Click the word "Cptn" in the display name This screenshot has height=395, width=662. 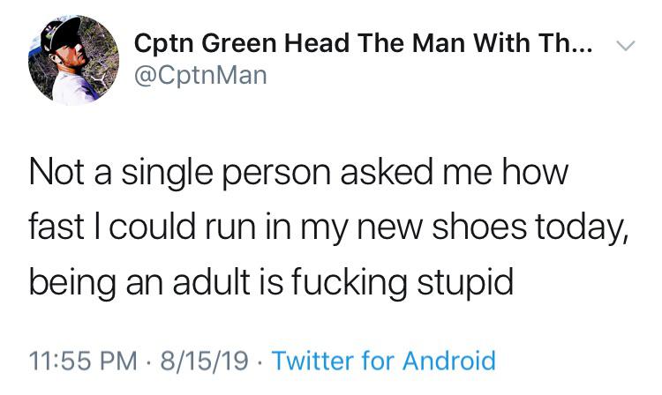tap(162, 44)
